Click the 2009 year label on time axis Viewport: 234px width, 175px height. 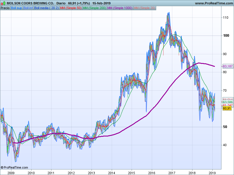[x=11, y=173]
